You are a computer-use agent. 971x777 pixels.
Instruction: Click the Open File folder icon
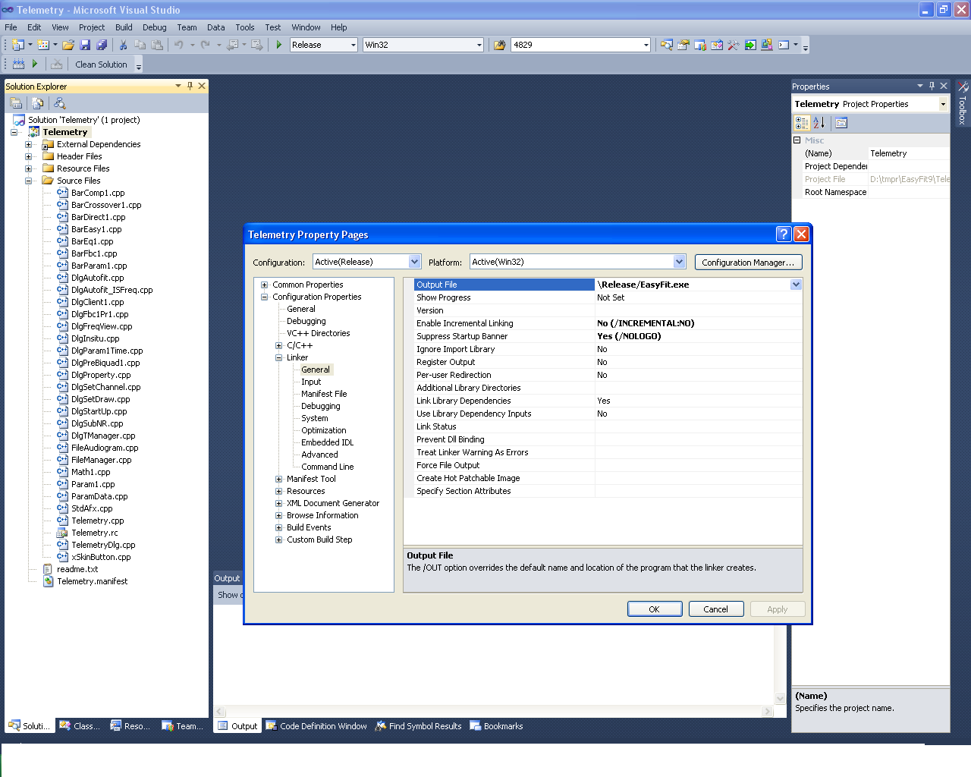pyautogui.click(x=68, y=45)
